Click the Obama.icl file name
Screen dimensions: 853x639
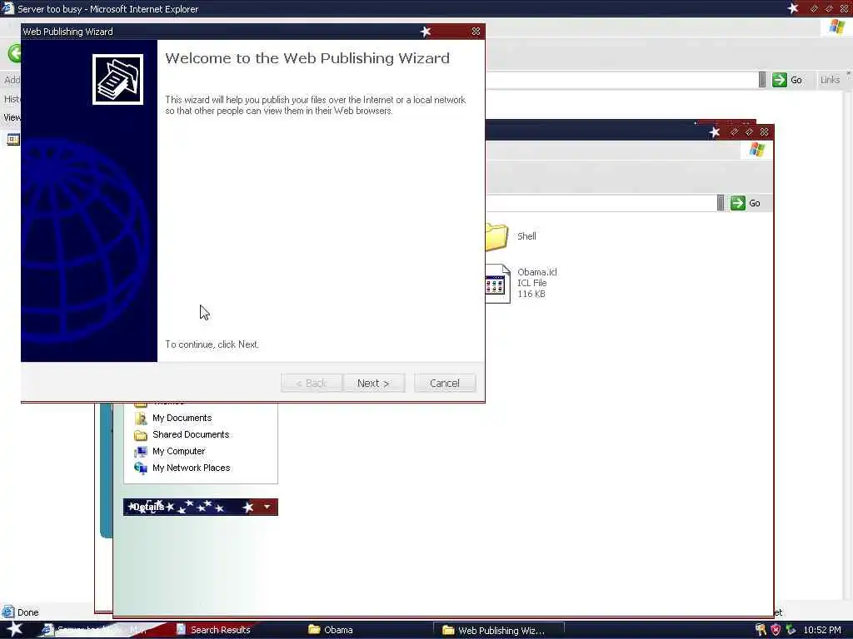pos(537,272)
